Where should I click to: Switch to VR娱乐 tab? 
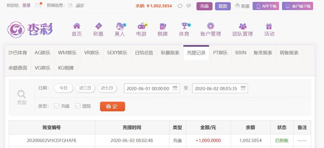coord(92,53)
